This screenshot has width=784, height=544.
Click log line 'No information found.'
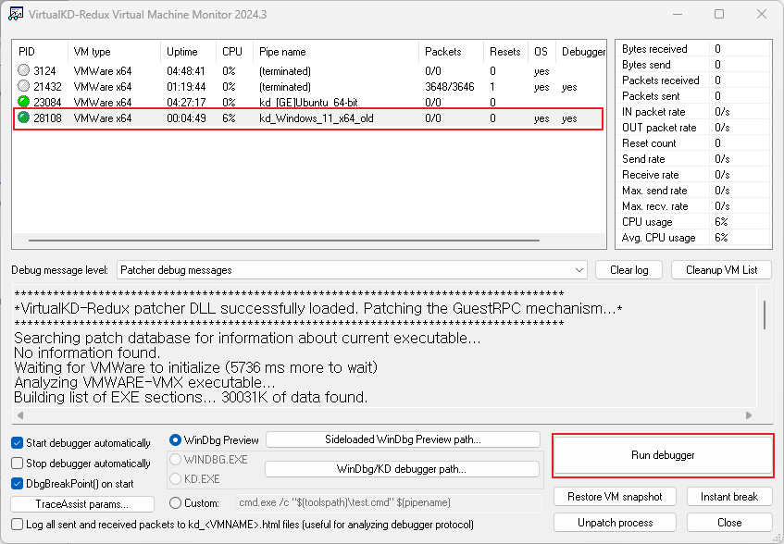pos(87,353)
